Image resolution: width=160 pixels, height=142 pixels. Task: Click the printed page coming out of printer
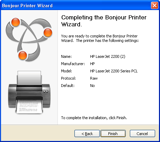[x=29, y=106]
